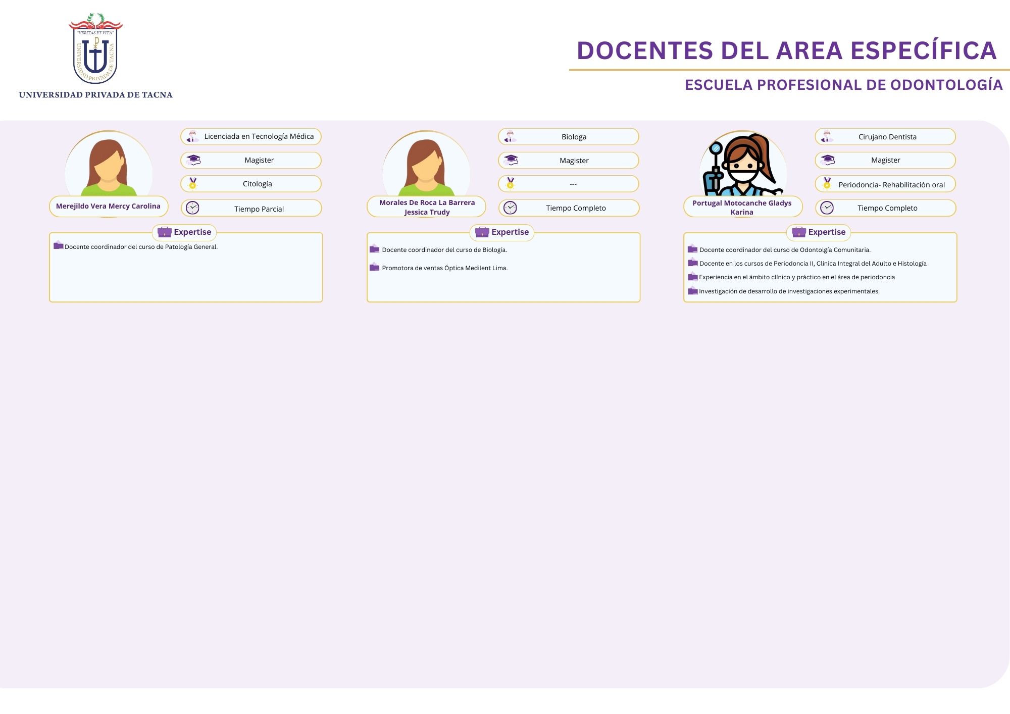Image resolution: width=1010 pixels, height=714 pixels.
Task: Click clock icon beside Tiempo Parcial
Action: (192, 208)
